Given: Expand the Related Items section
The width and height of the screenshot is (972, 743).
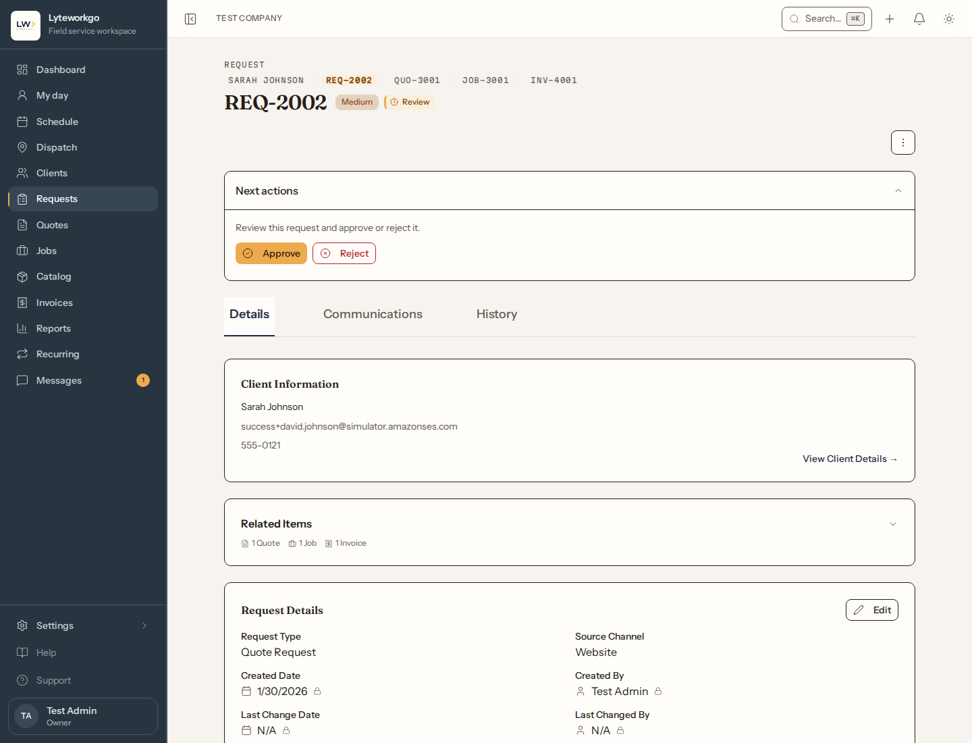Looking at the screenshot, I should (x=893, y=524).
